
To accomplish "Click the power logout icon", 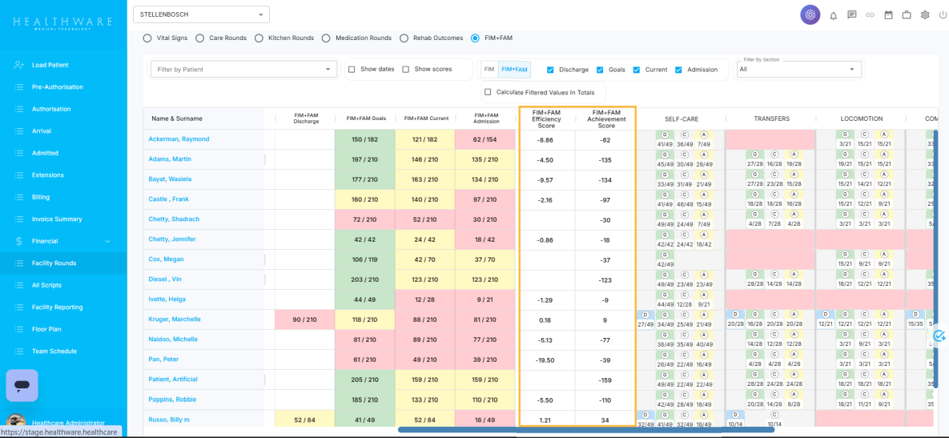I will [x=943, y=15].
